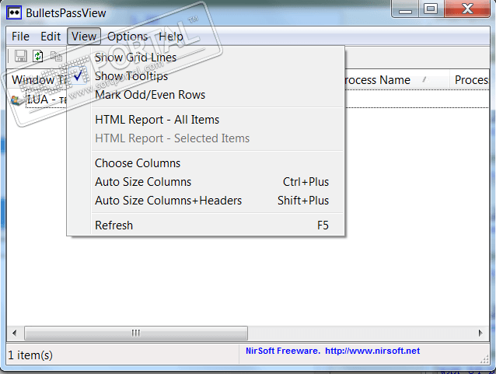Open the Edit menu
Image resolution: width=496 pixels, height=374 pixels.
[x=51, y=37]
